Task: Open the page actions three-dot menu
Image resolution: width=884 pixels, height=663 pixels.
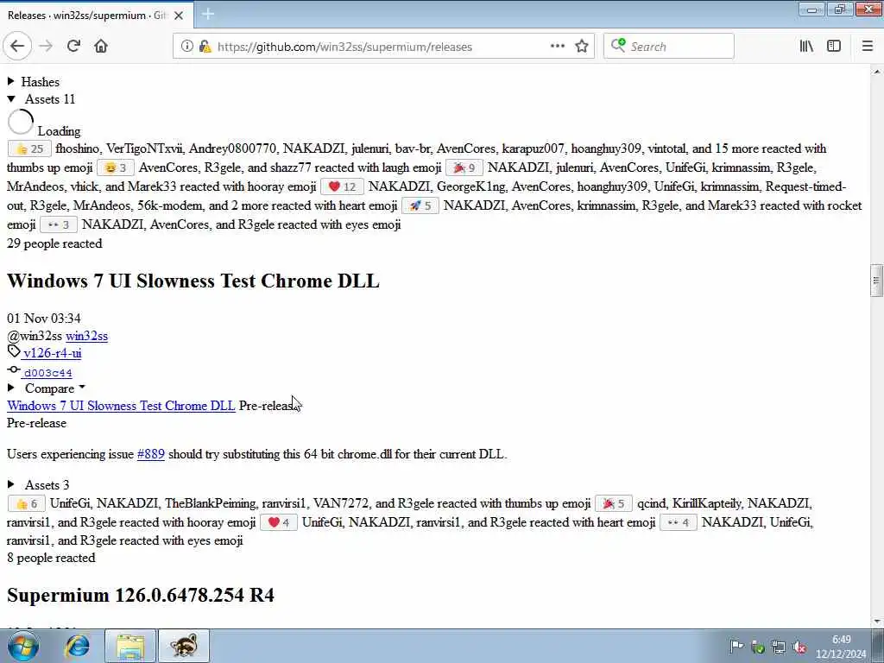Action: point(557,47)
